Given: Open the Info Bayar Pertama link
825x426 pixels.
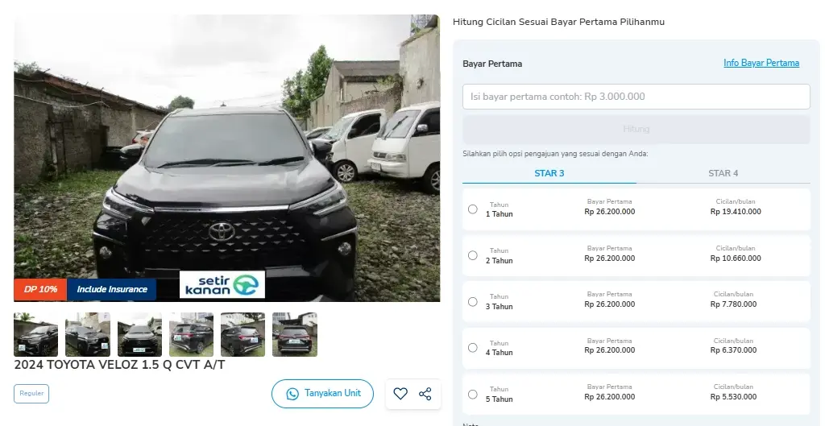Looking at the screenshot, I should [761, 63].
